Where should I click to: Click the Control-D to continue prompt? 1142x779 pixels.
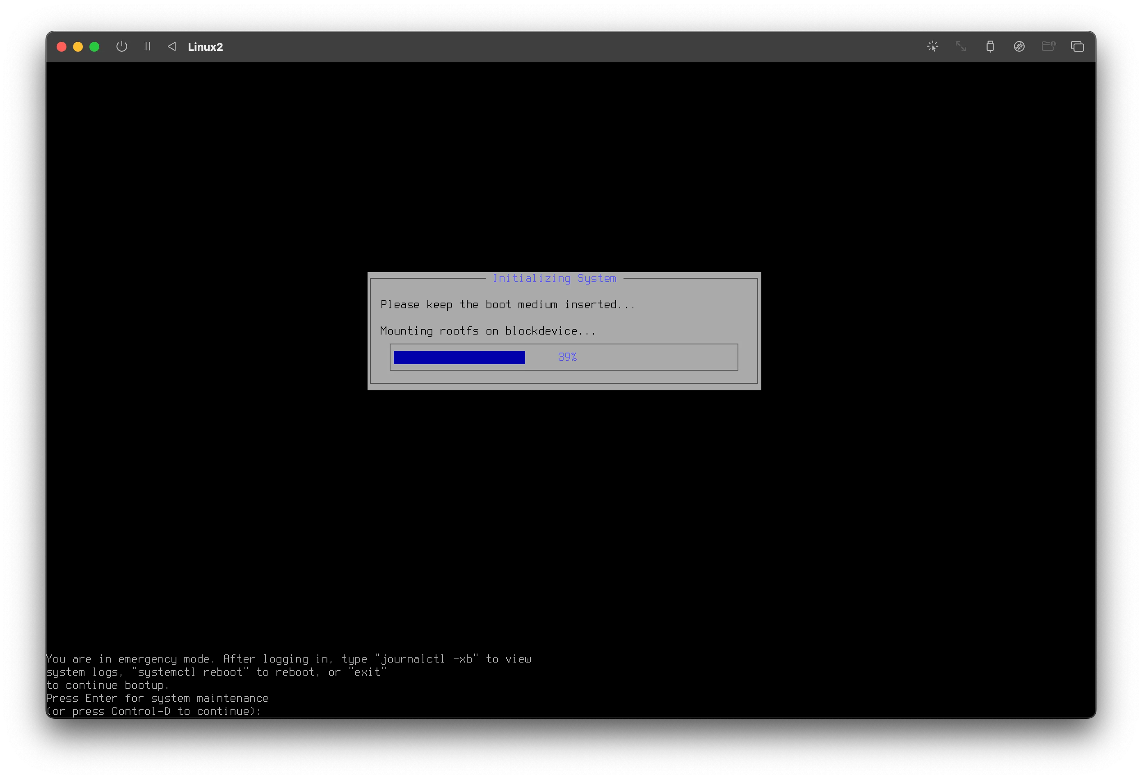coord(154,712)
